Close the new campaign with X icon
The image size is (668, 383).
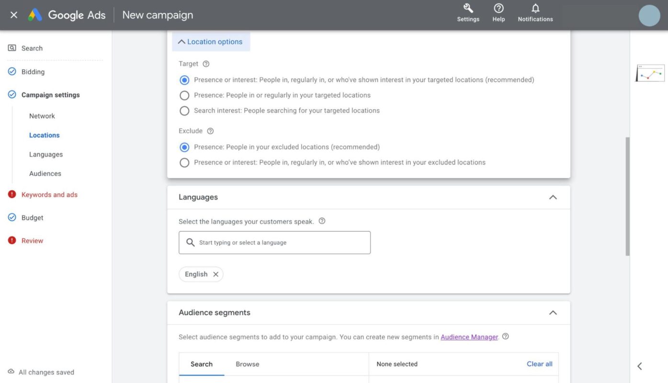[x=14, y=15]
